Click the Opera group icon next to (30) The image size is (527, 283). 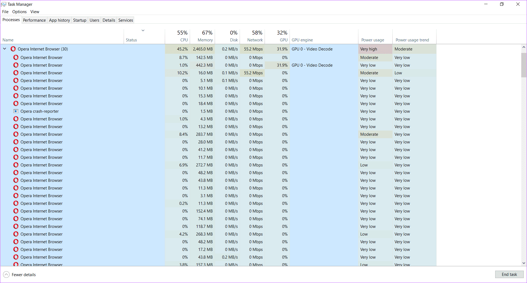pos(13,49)
